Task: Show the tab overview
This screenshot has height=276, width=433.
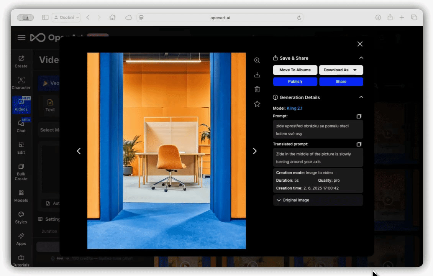Action: tap(414, 17)
